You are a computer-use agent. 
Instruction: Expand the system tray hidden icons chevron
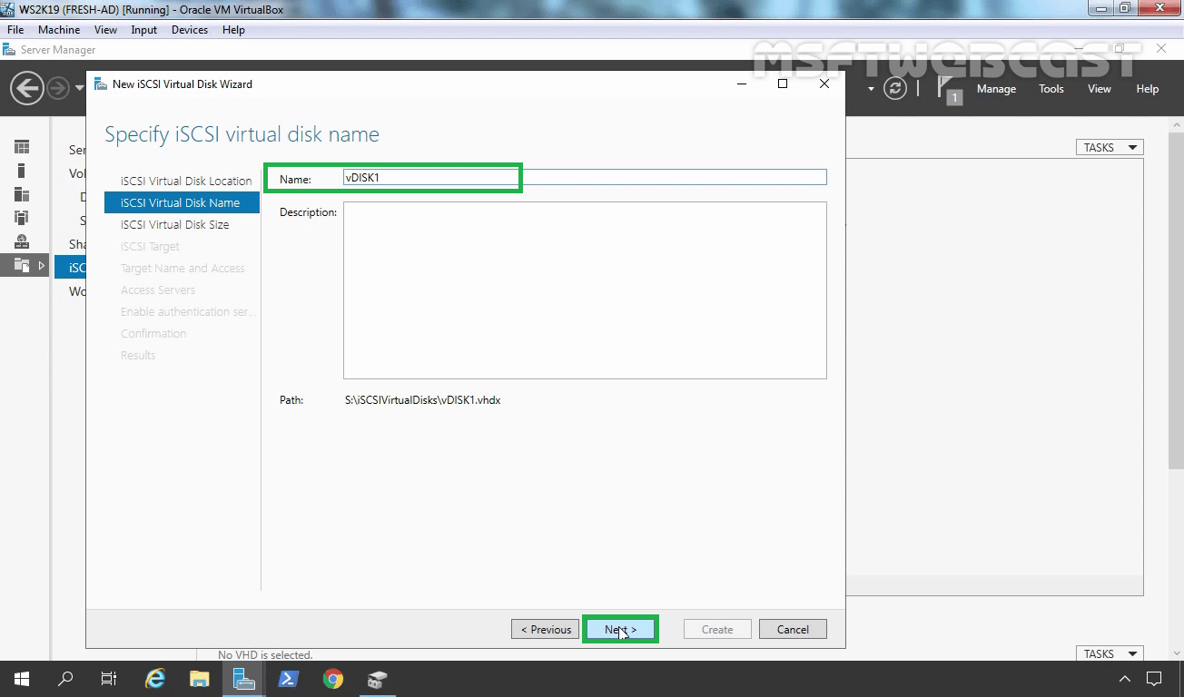1124,678
